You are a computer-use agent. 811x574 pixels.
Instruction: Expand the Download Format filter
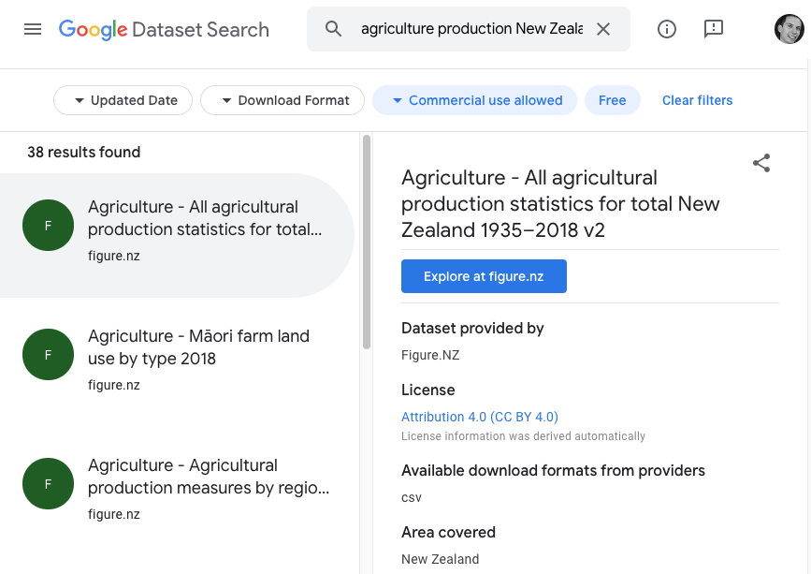[x=282, y=100]
